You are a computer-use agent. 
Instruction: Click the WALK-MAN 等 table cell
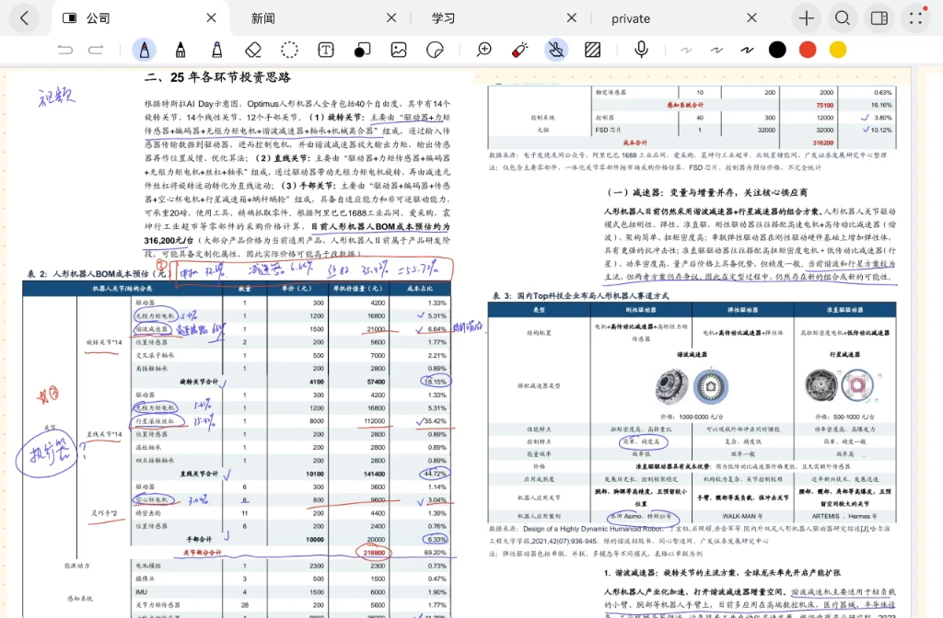(x=743, y=516)
